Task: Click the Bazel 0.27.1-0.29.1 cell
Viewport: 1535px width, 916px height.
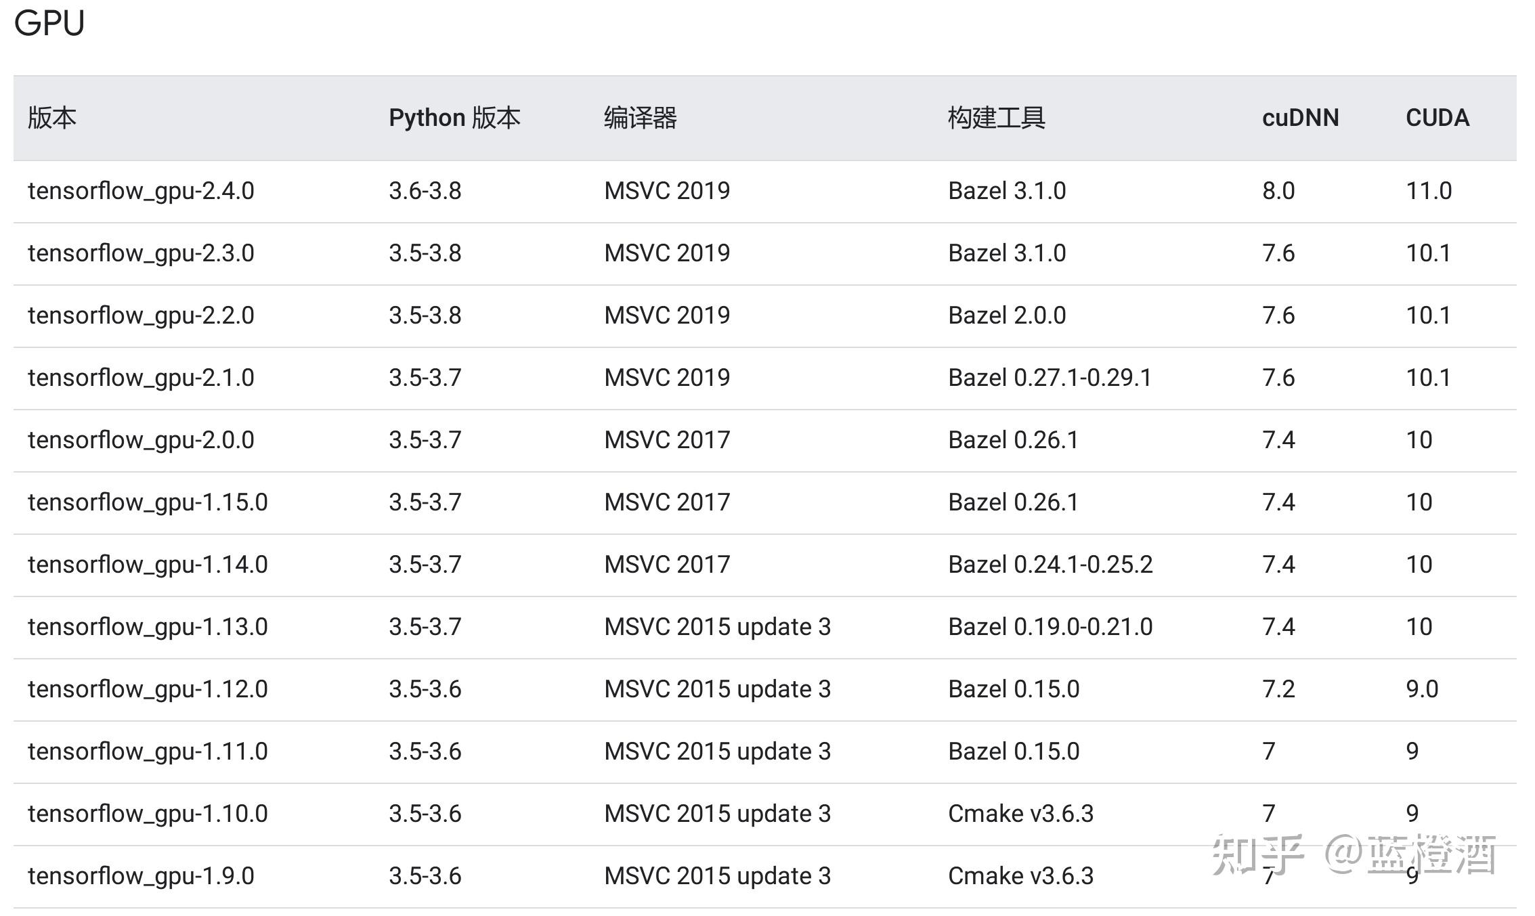Action: coord(1050,378)
